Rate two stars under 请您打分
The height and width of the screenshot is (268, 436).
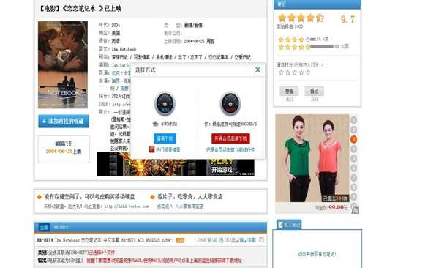[x=287, y=73]
